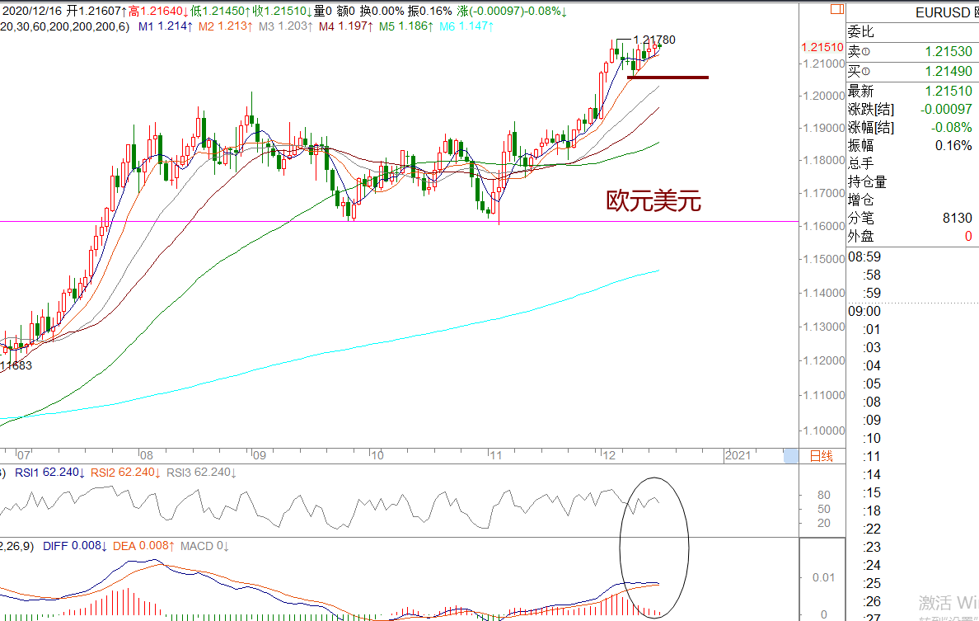Click the open price 开1.21607

(x=97, y=11)
